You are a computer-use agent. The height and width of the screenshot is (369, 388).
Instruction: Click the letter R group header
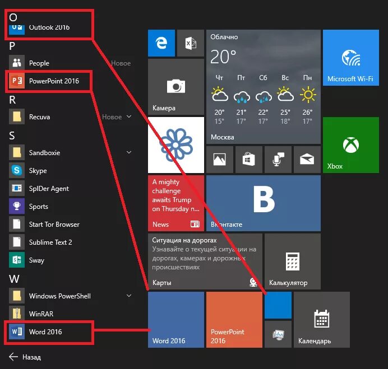tap(12, 100)
